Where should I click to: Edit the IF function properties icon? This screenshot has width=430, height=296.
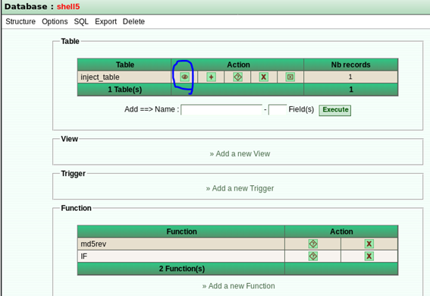[x=313, y=257]
